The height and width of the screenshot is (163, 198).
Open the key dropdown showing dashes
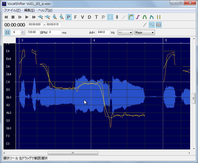[x=125, y=32]
